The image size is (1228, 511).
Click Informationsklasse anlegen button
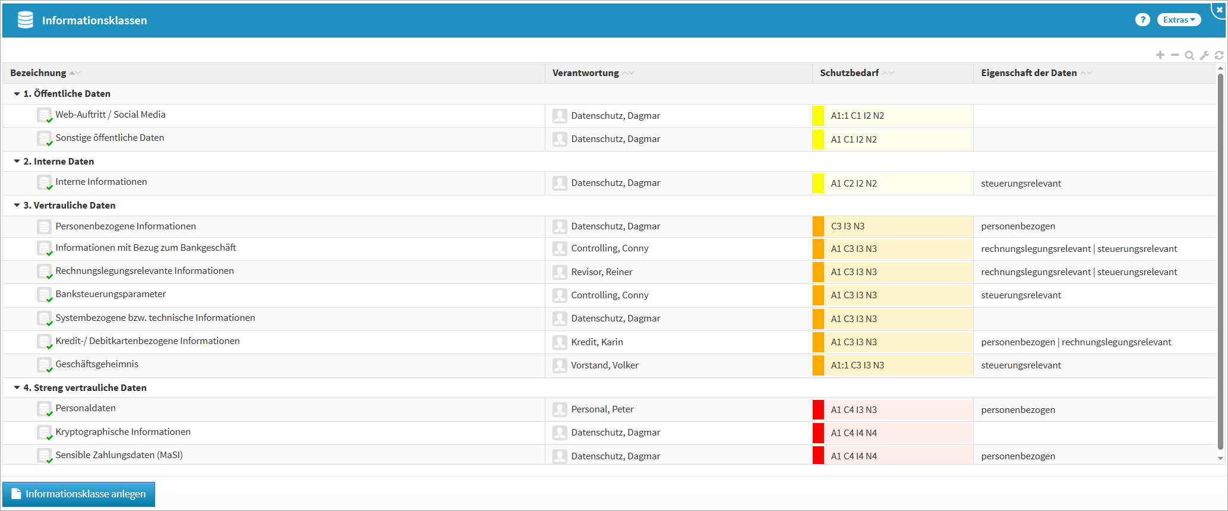pos(78,494)
